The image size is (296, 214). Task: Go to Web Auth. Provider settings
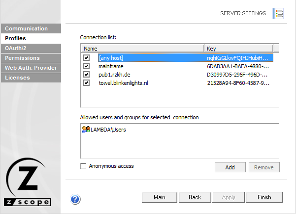(x=31, y=68)
